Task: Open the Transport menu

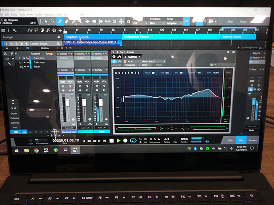Action: click(49, 15)
